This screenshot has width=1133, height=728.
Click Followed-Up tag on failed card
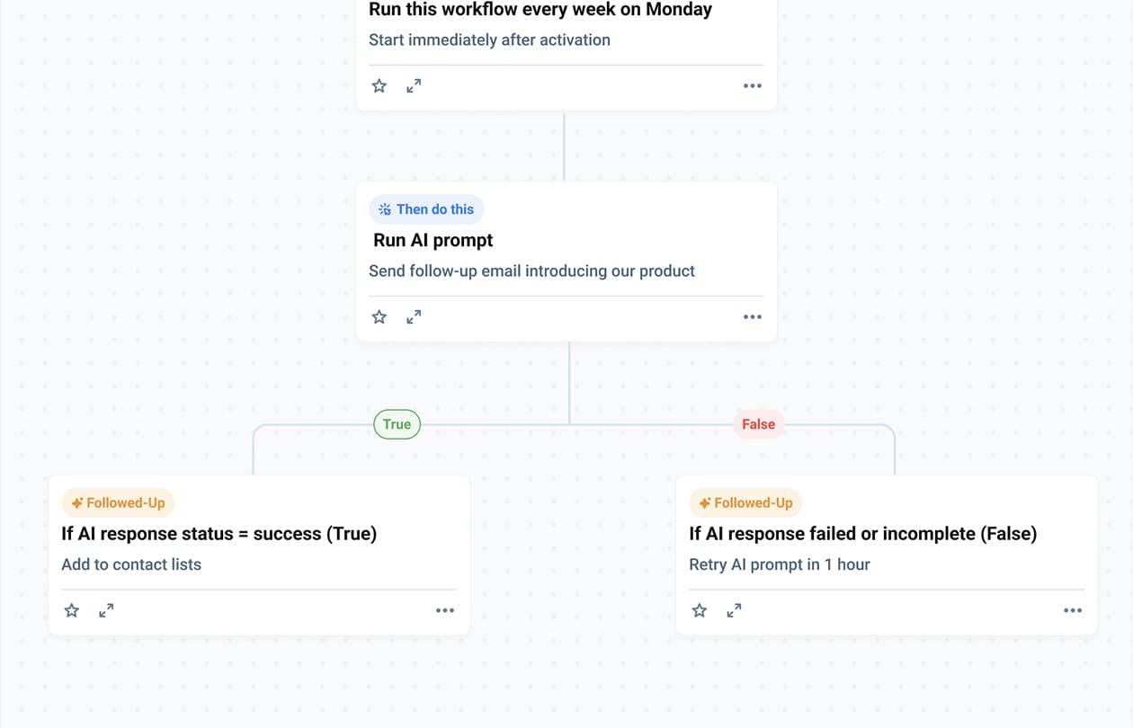(x=745, y=503)
